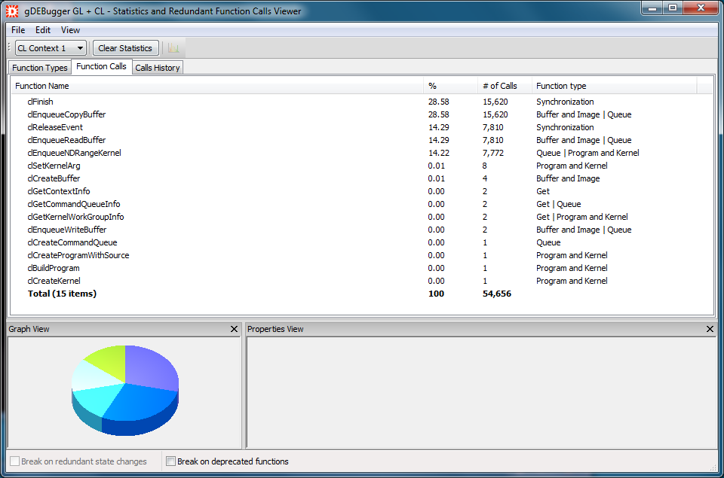This screenshot has height=478, width=724.
Task: Click the gDEBugger application icon in title bar
Action: (12, 11)
